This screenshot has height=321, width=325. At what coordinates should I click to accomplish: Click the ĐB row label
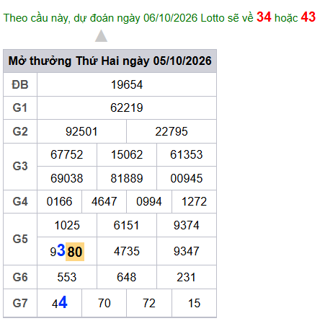(x=20, y=84)
